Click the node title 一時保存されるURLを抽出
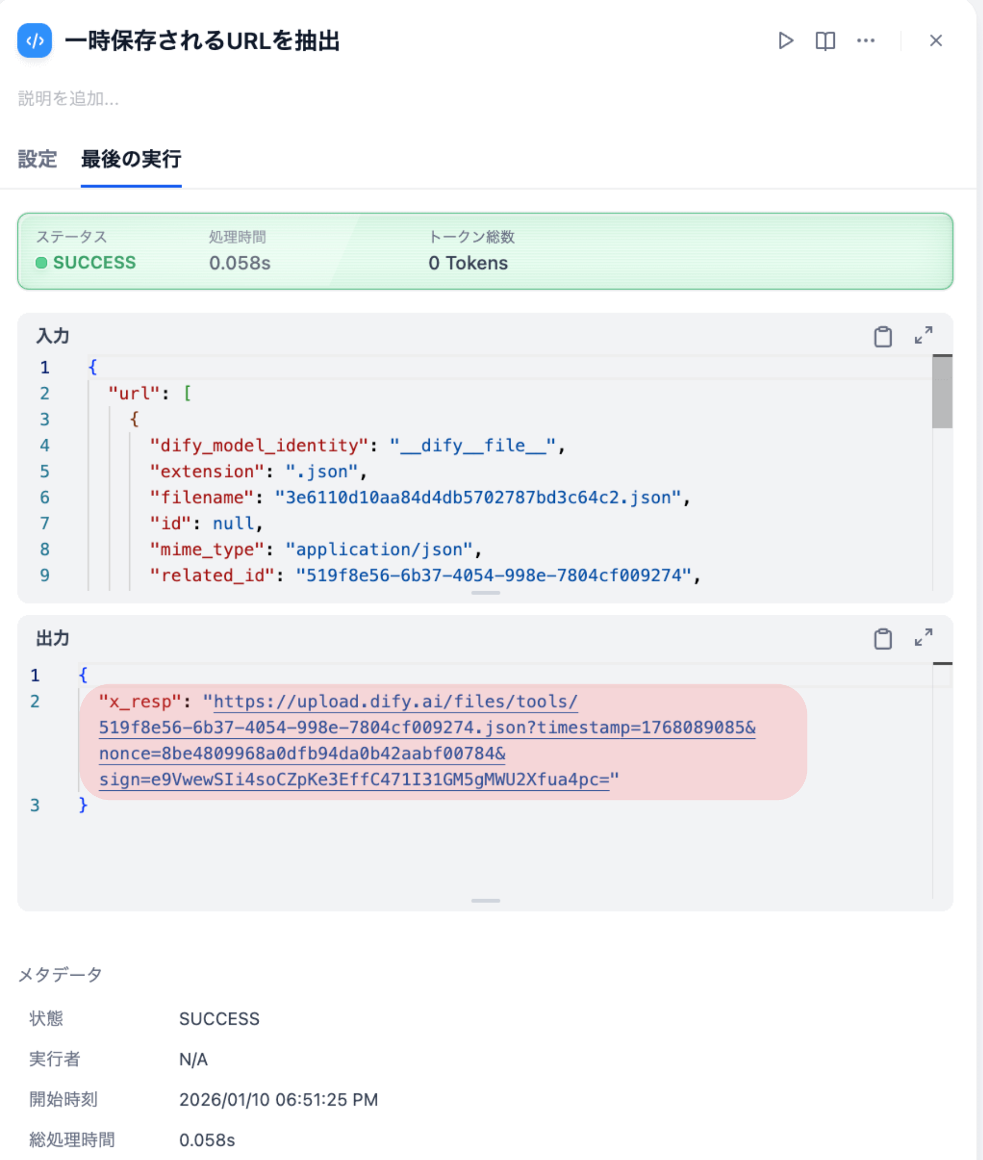983x1160 pixels. [202, 41]
